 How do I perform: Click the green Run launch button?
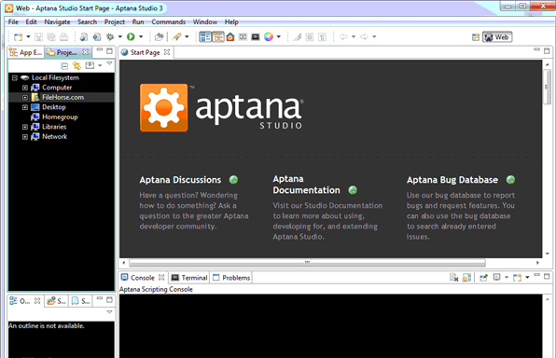(131, 37)
